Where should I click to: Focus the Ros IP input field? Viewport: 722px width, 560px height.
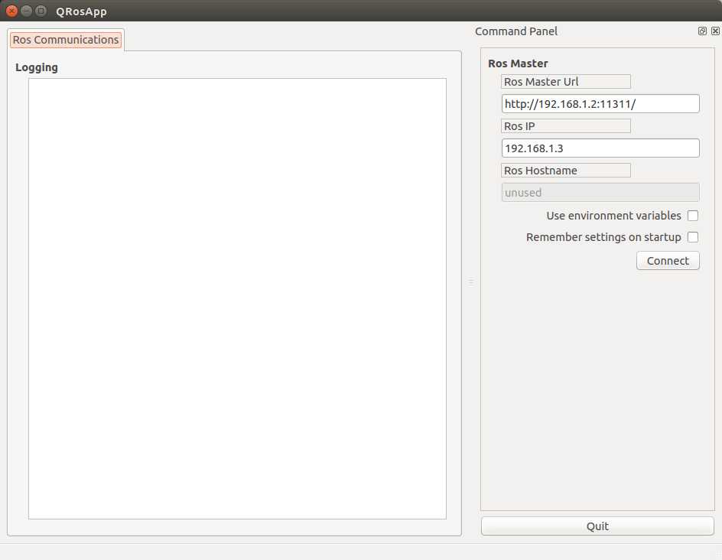click(x=600, y=148)
